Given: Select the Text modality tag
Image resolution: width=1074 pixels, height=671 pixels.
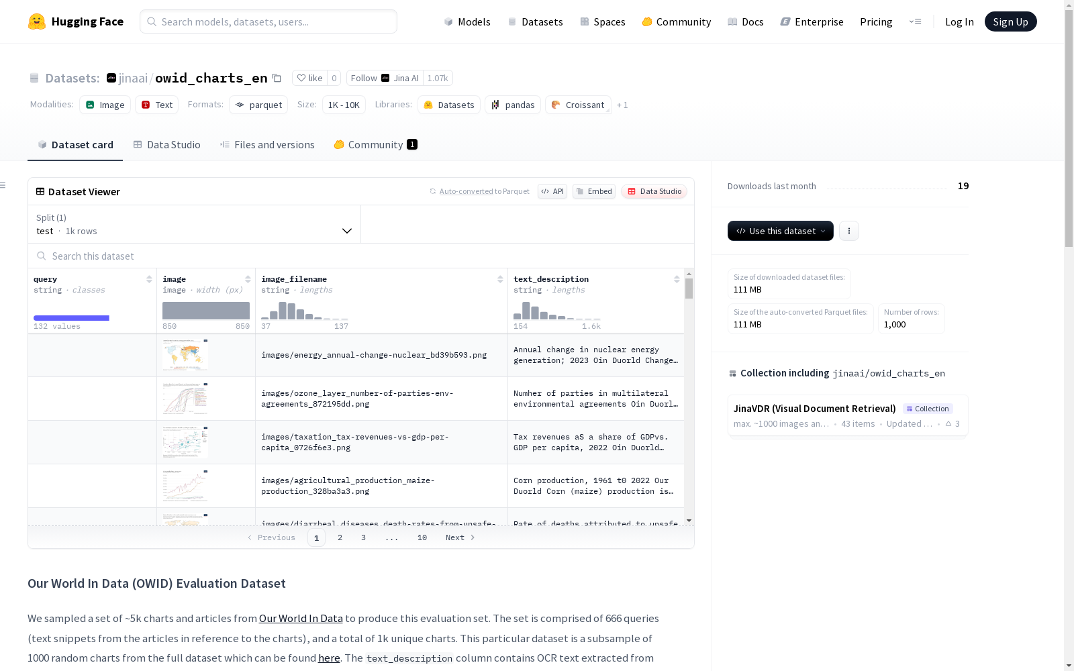Looking at the screenshot, I should [x=156, y=105].
